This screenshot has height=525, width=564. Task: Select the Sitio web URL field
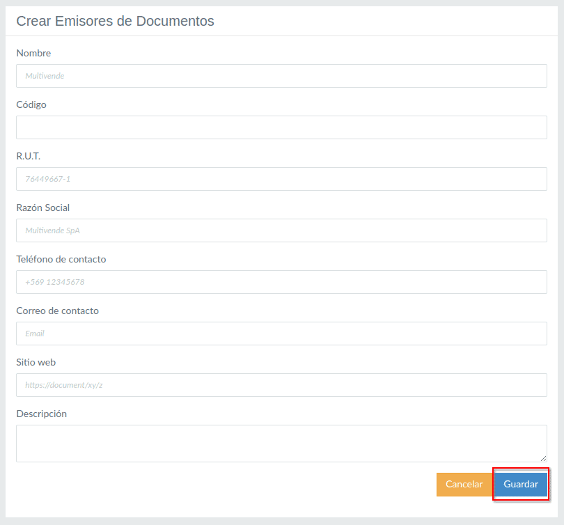click(x=281, y=385)
